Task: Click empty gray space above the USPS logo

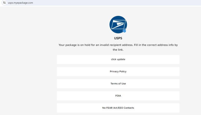Action: point(118,11)
